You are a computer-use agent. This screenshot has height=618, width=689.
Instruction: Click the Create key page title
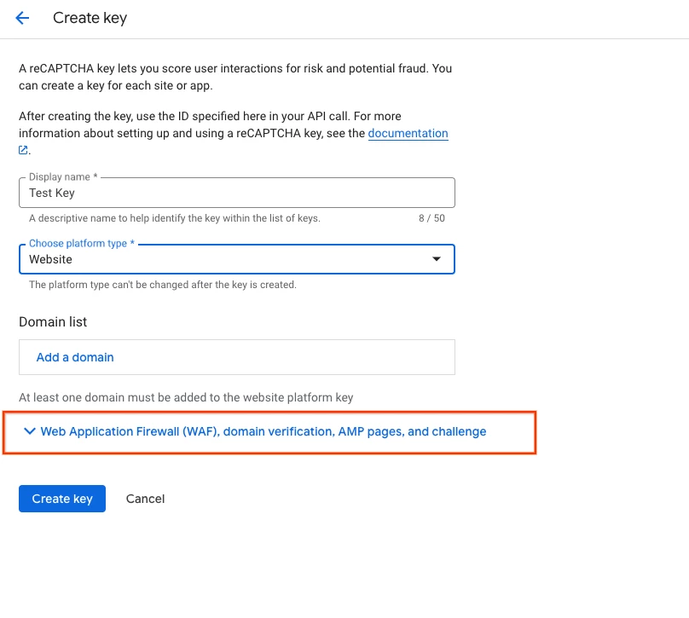point(90,18)
